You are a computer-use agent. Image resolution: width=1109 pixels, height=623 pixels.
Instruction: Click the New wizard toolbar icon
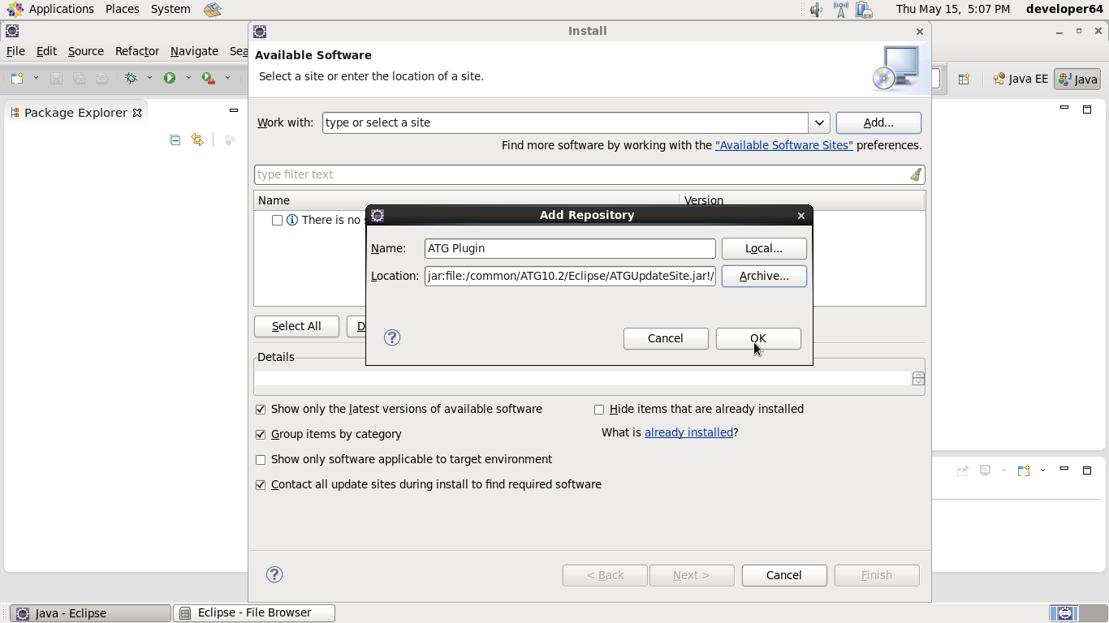[17, 78]
